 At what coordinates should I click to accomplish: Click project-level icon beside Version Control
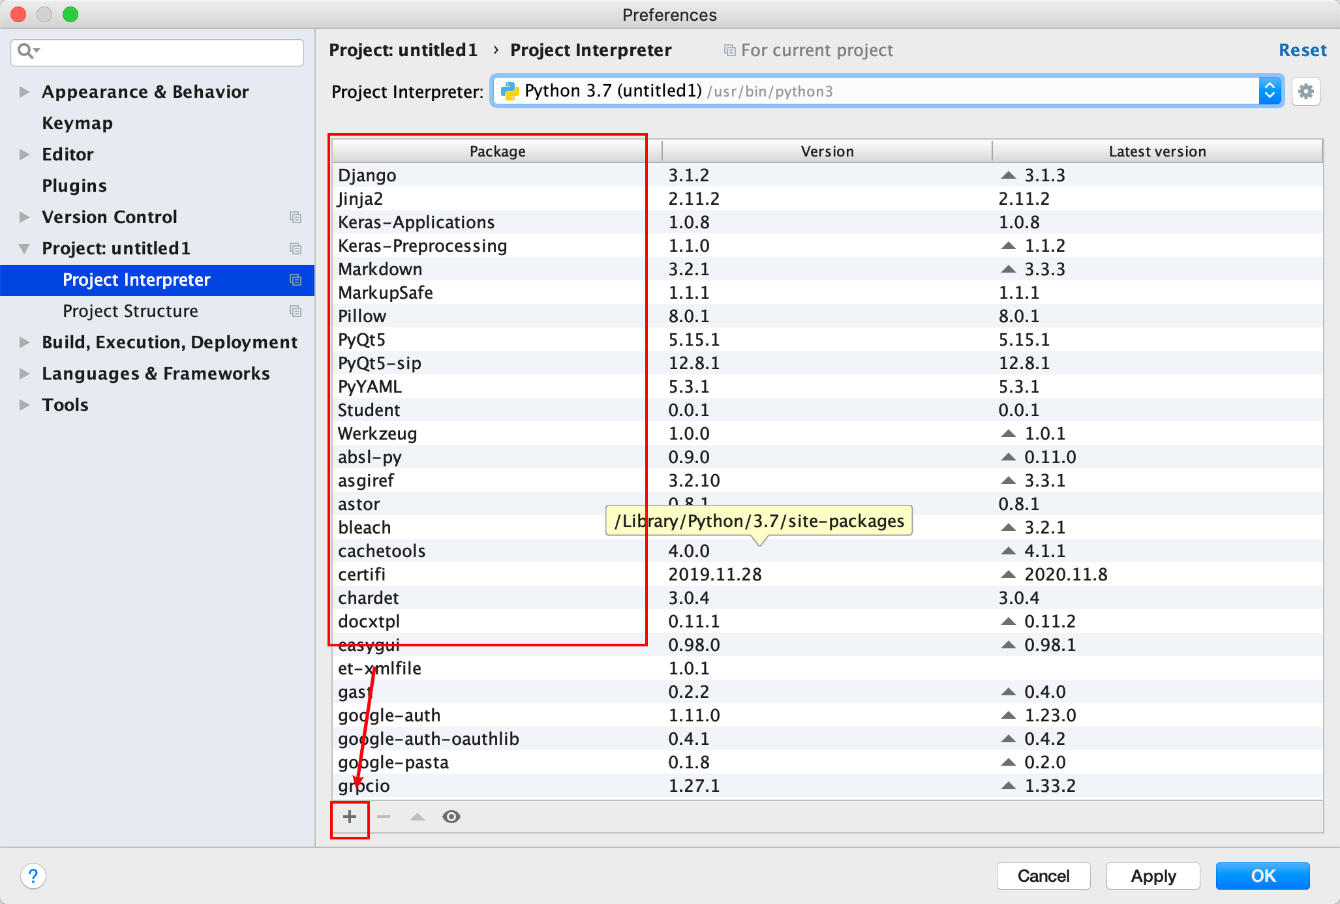(x=296, y=217)
